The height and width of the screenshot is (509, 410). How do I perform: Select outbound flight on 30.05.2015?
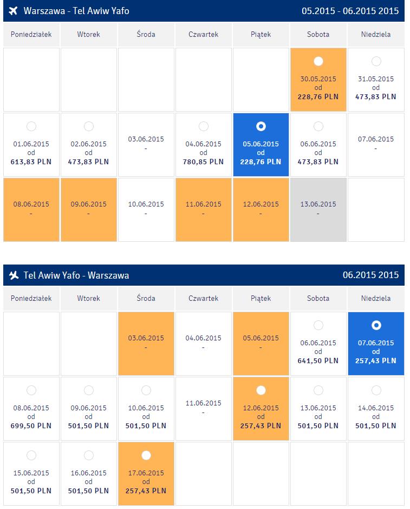point(318,61)
